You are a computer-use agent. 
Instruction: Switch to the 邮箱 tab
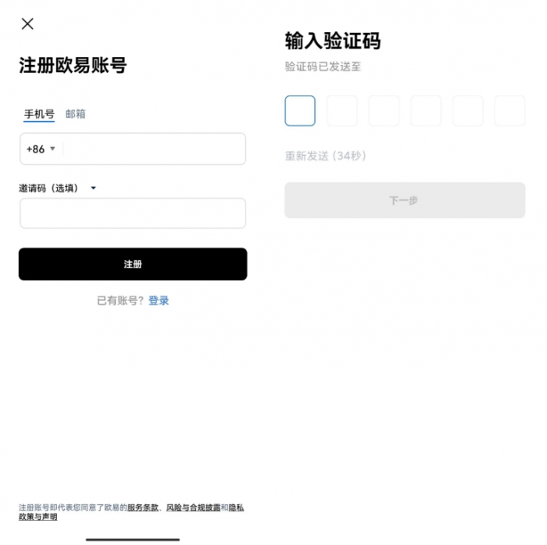75,114
